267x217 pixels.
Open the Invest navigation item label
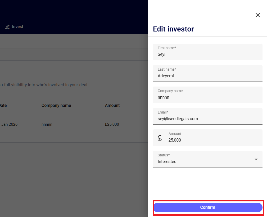[18, 27]
